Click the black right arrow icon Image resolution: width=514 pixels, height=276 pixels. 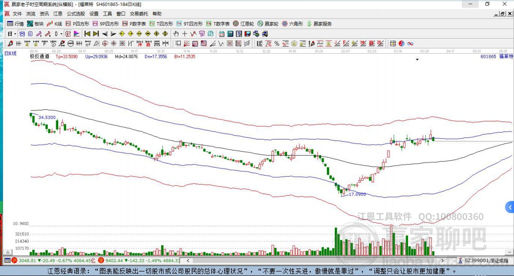point(113,34)
